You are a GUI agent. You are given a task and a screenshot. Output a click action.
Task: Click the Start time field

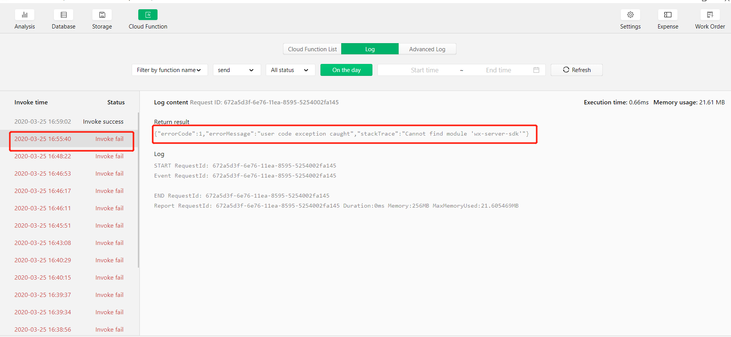point(424,70)
